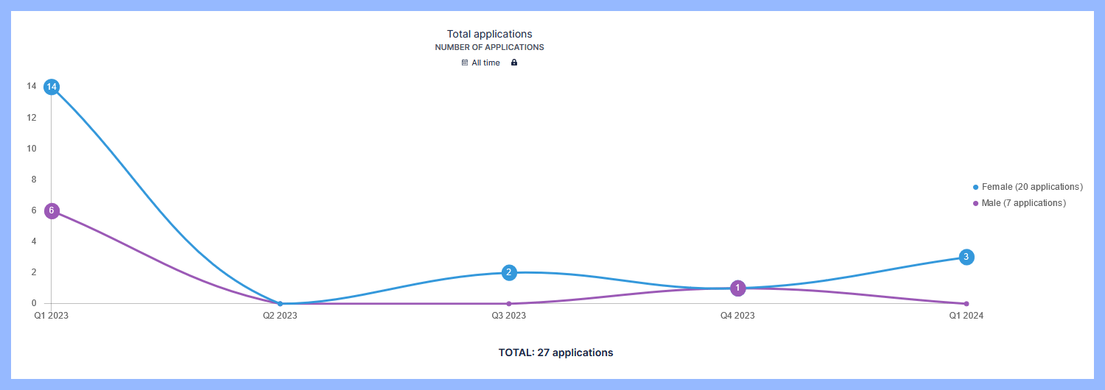Viewport: 1105px width, 390px height.
Task: Select the blue 14 marker at Q1 2023
Action: click(x=52, y=87)
